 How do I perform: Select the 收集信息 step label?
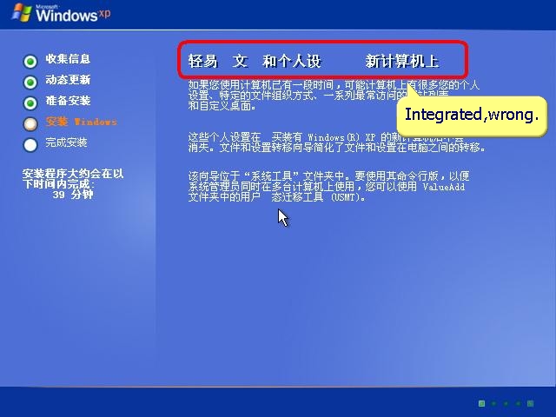(x=68, y=59)
